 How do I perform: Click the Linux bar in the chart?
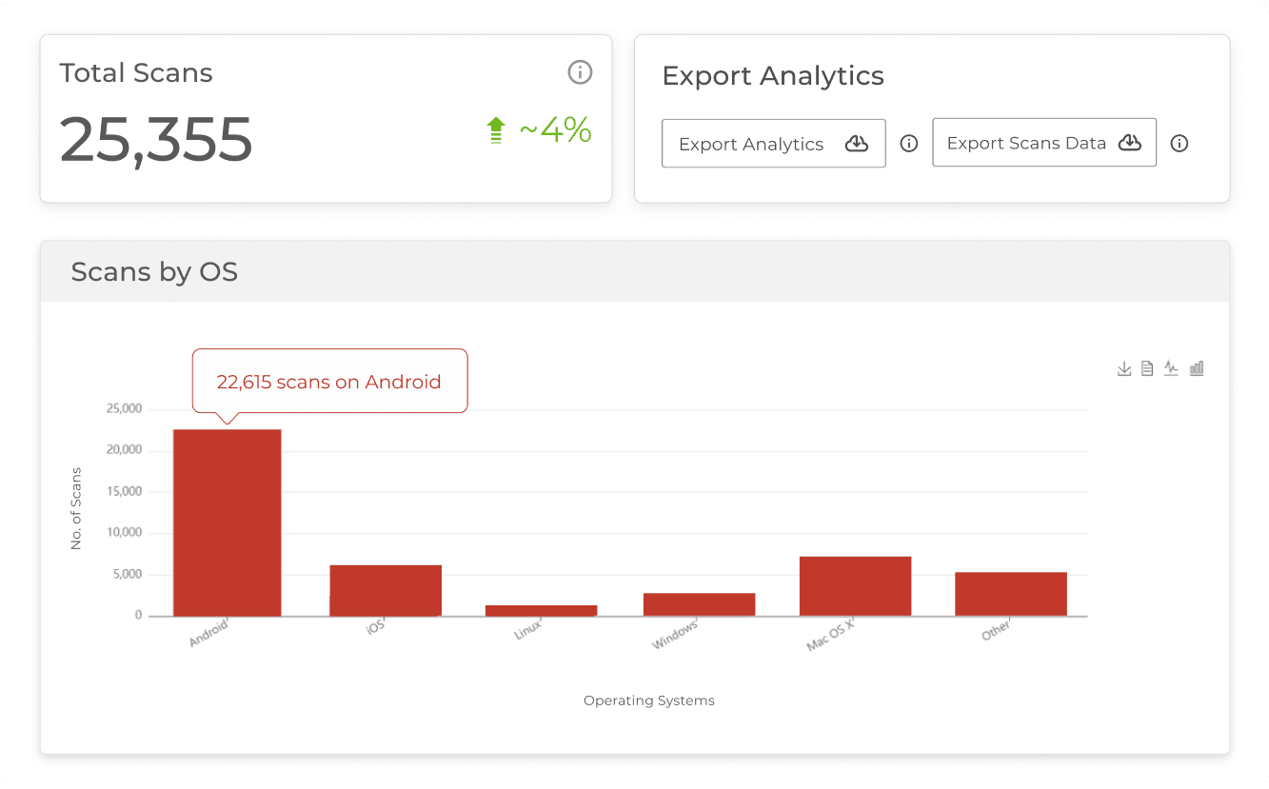tap(541, 610)
